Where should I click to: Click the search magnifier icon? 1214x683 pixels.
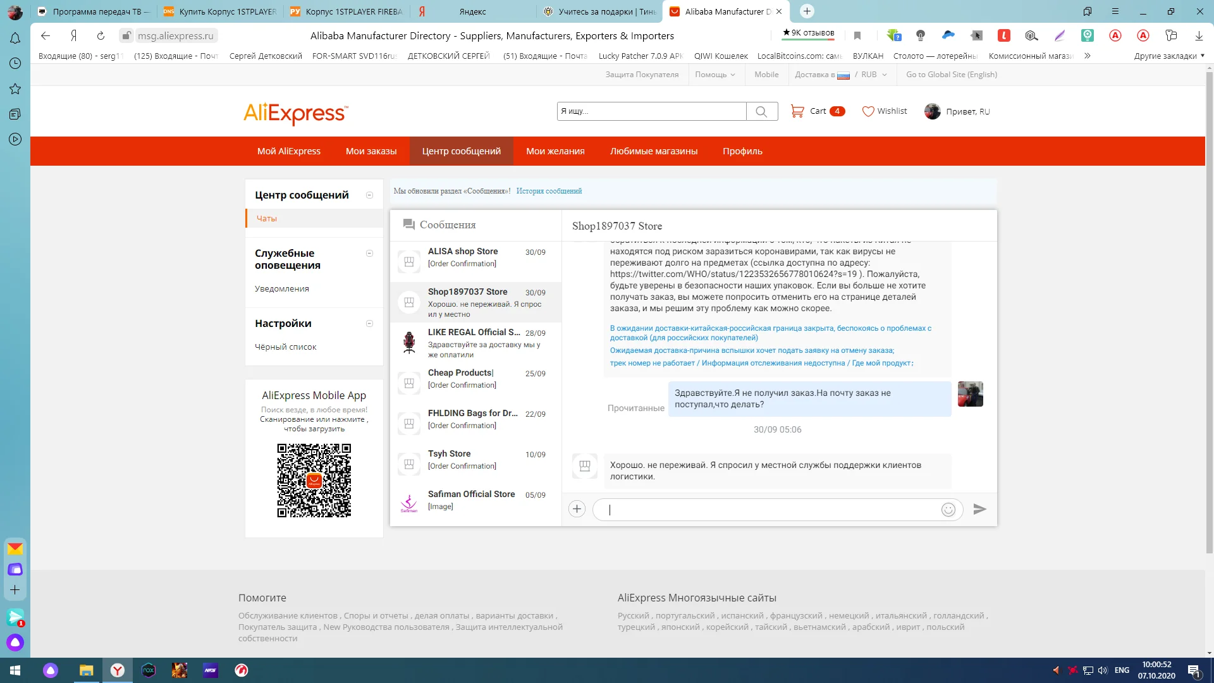click(x=761, y=111)
